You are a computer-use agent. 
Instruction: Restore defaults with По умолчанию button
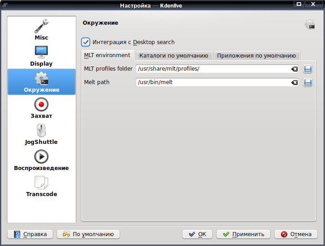(x=88, y=234)
